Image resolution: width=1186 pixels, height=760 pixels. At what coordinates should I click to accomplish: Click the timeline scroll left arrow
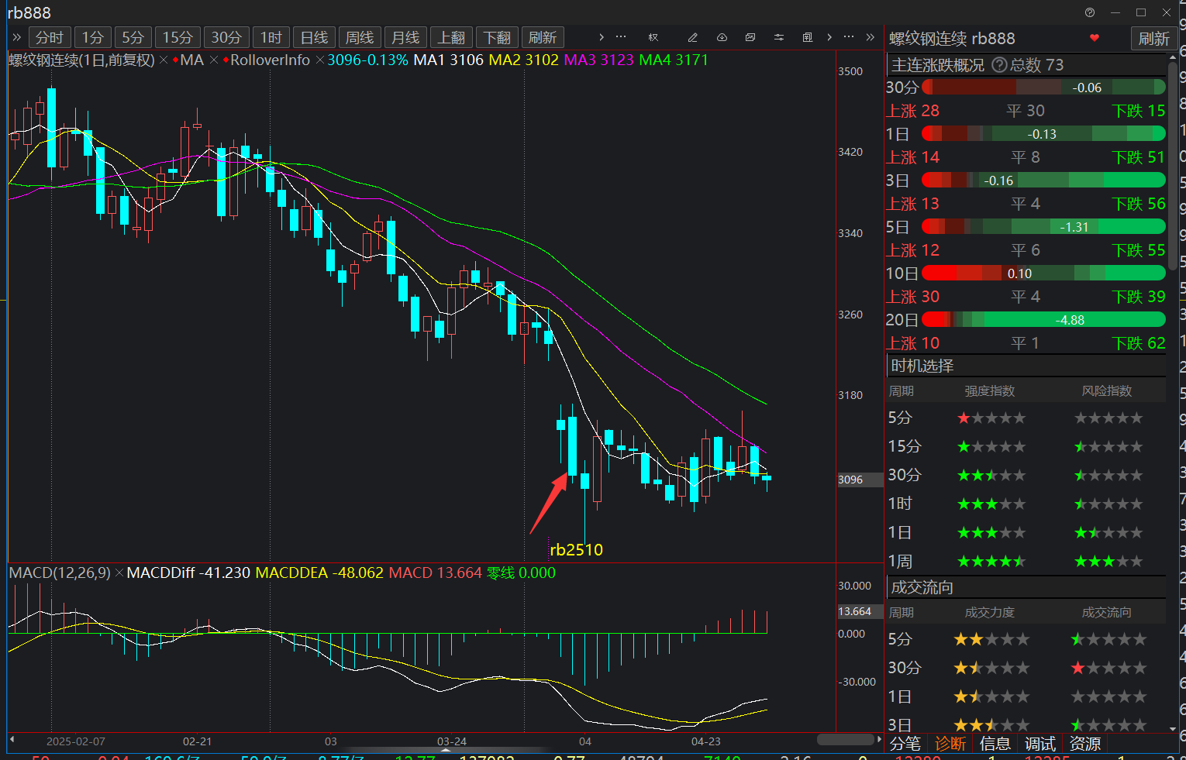point(12,740)
